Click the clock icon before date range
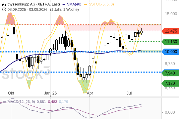Screen dimensions: 179x119 pyautogui.click(x=4, y=10)
